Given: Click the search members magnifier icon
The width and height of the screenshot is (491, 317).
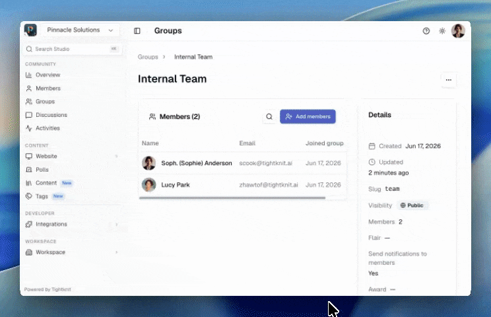Looking at the screenshot, I should click(269, 116).
